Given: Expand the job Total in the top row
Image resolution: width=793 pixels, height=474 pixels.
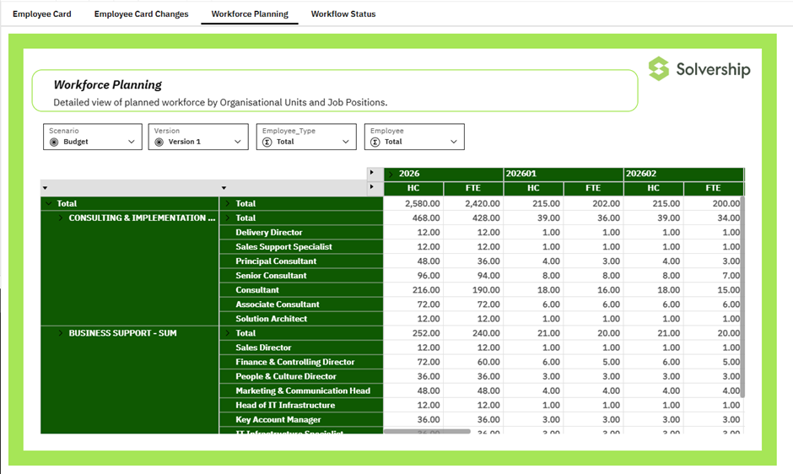Looking at the screenshot, I should (228, 203).
